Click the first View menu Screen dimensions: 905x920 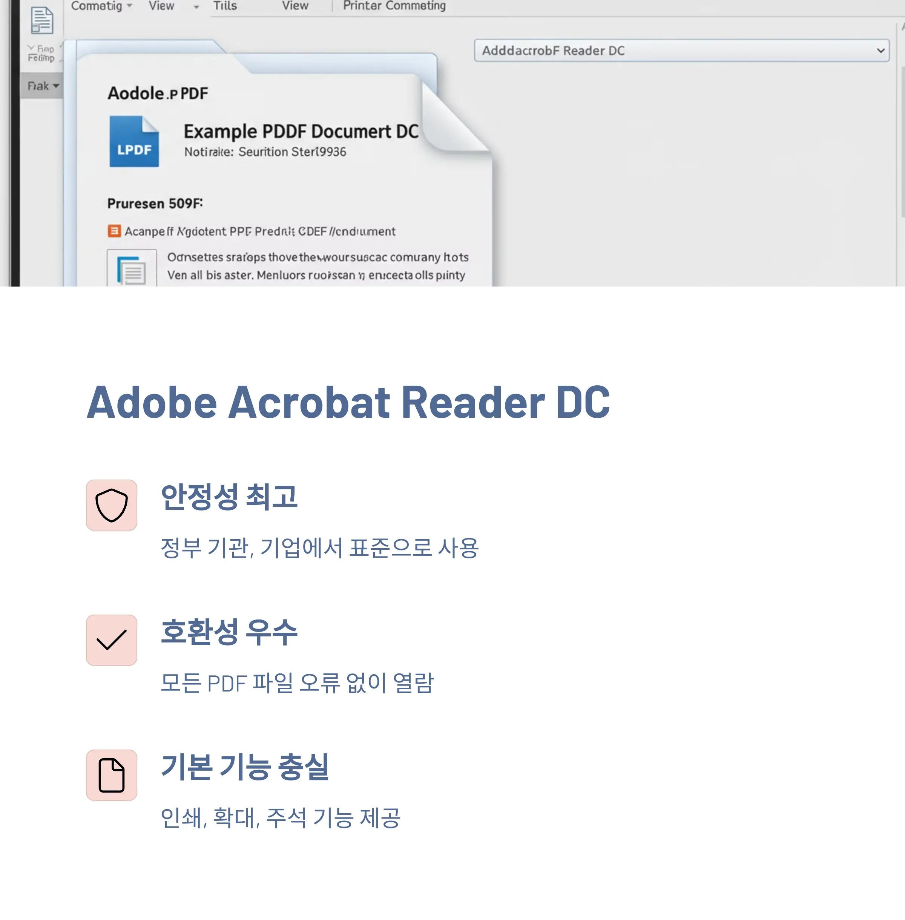click(x=161, y=6)
